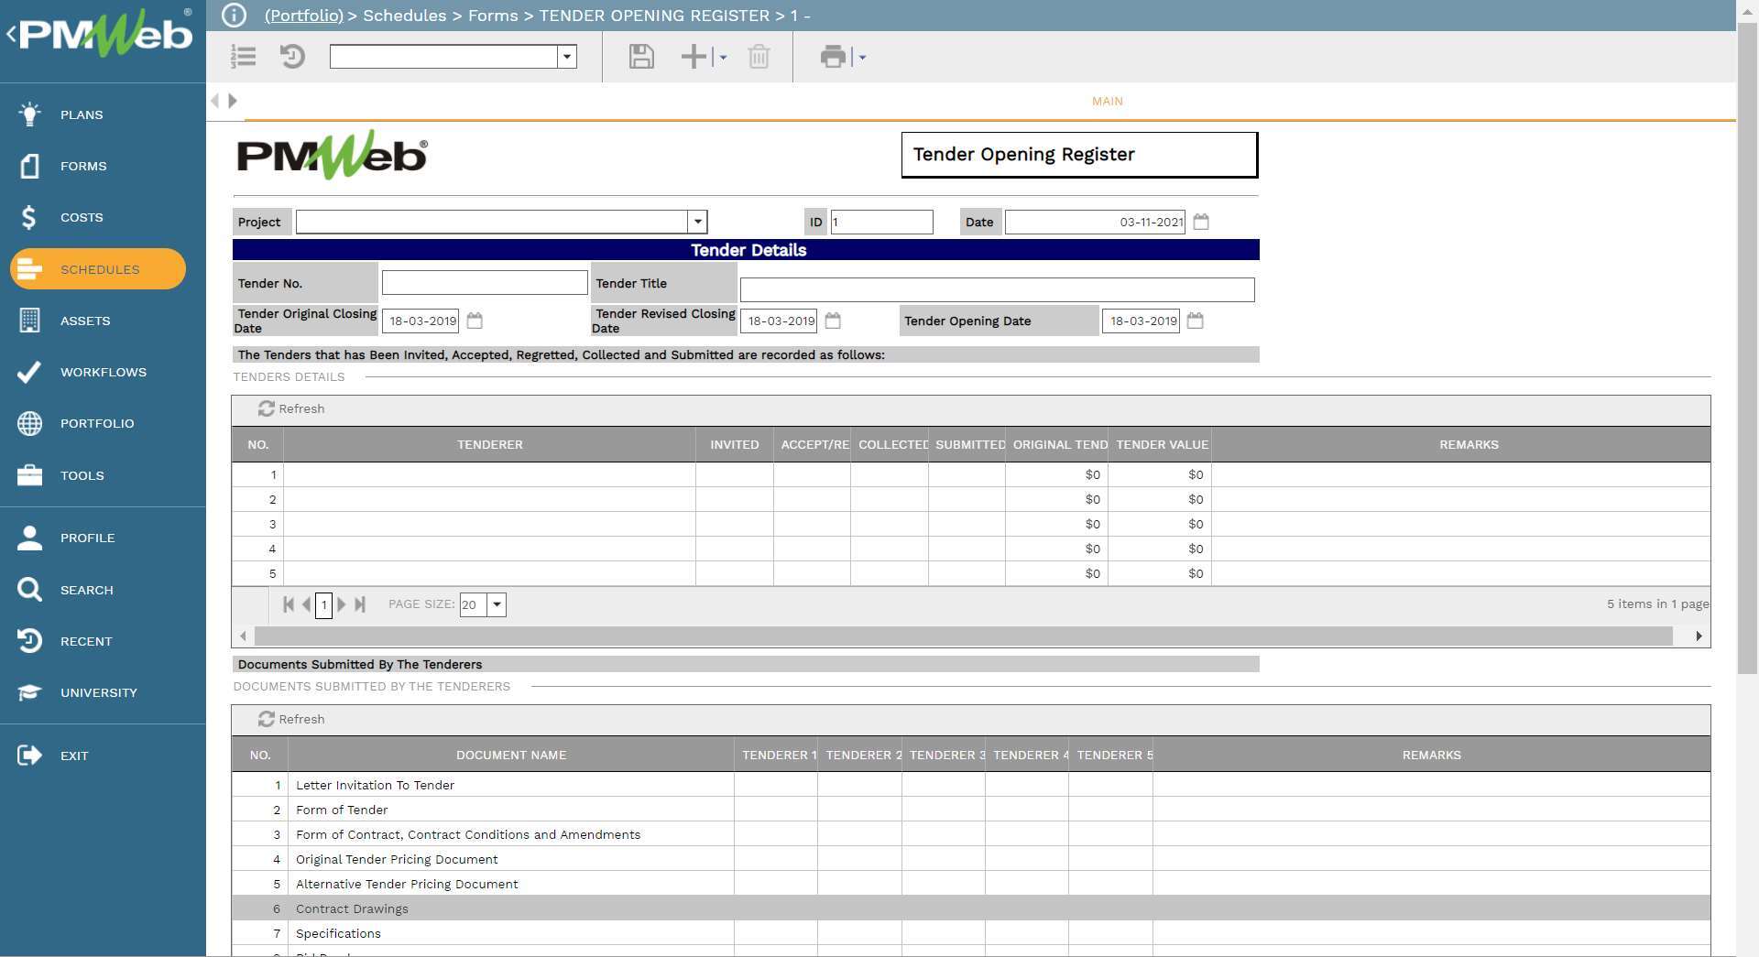Click horizontal scrollbar right arrow
Viewport: 1759px width, 957px height.
tap(1699, 636)
